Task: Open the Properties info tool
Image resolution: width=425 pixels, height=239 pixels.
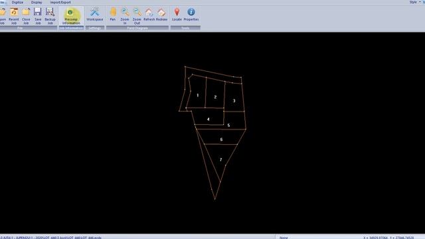Action: [x=191, y=15]
